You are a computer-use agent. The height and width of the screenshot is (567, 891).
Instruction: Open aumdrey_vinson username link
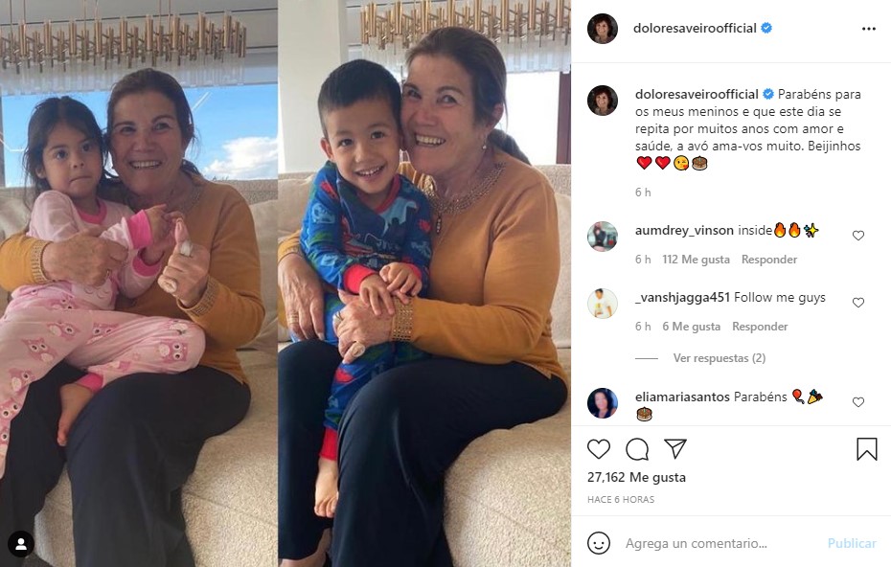click(x=684, y=230)
